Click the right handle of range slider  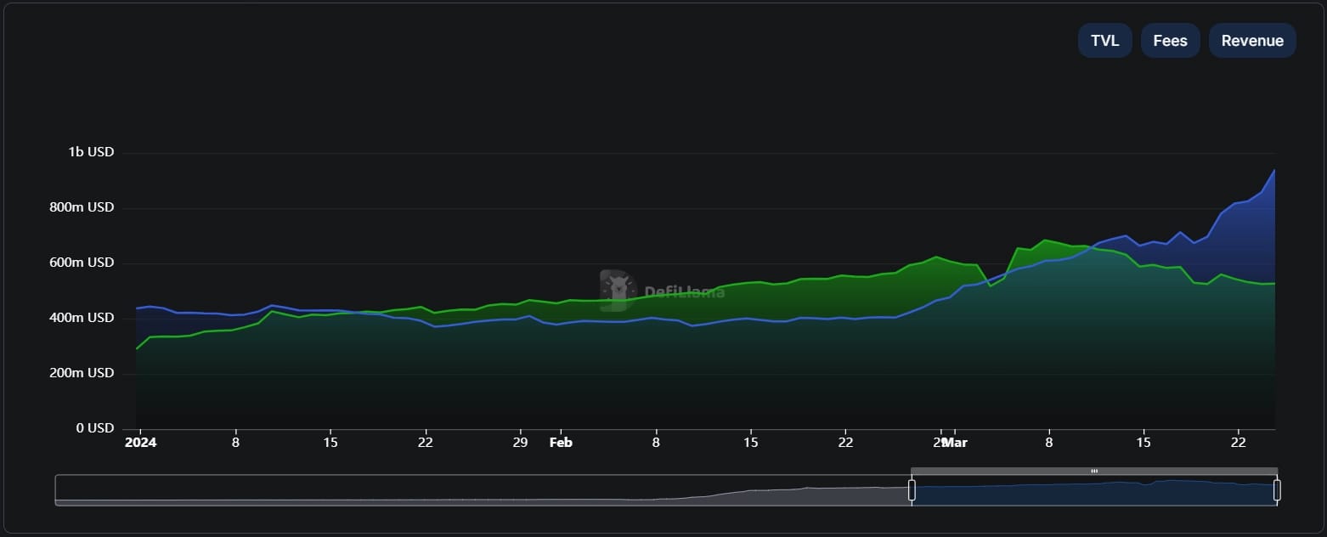(x=1276, y=490)
